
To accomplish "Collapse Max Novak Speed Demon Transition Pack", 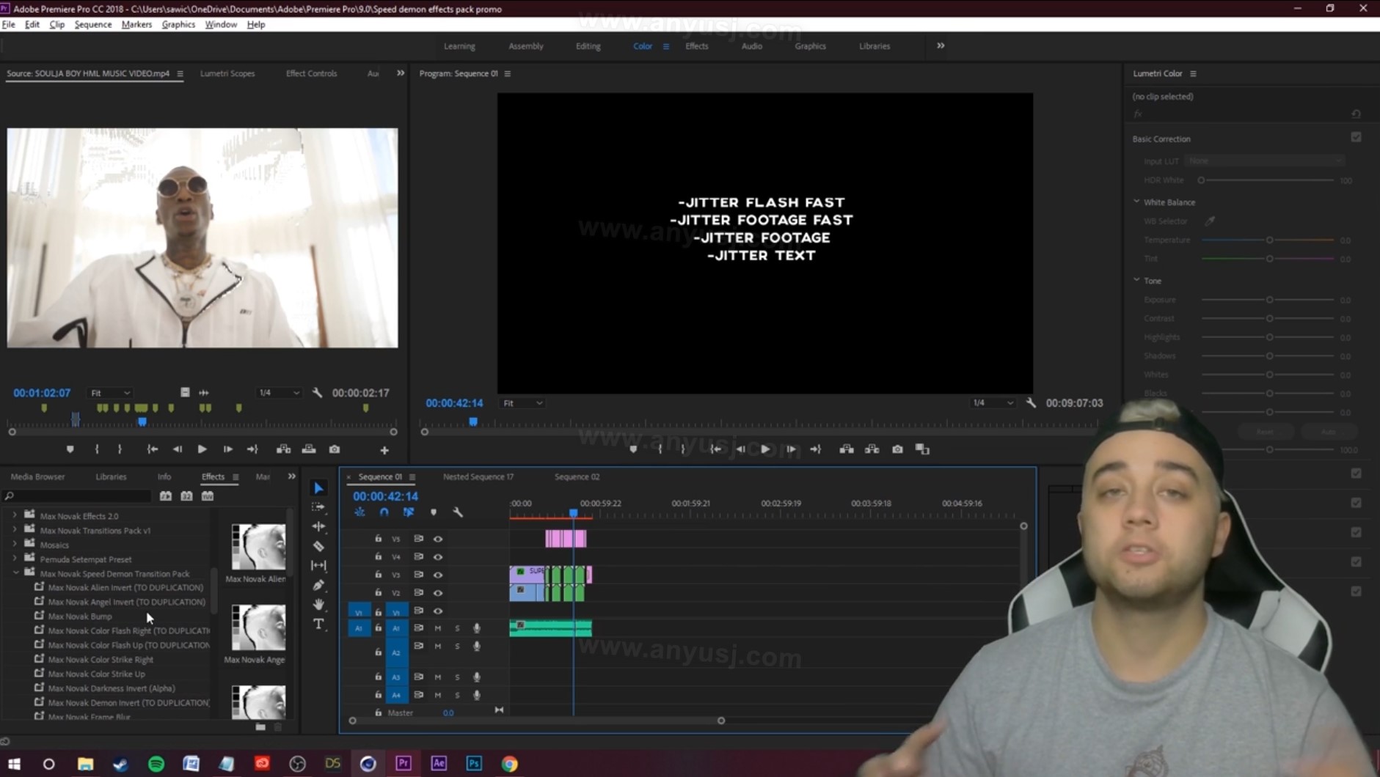I will click(15, 573).
